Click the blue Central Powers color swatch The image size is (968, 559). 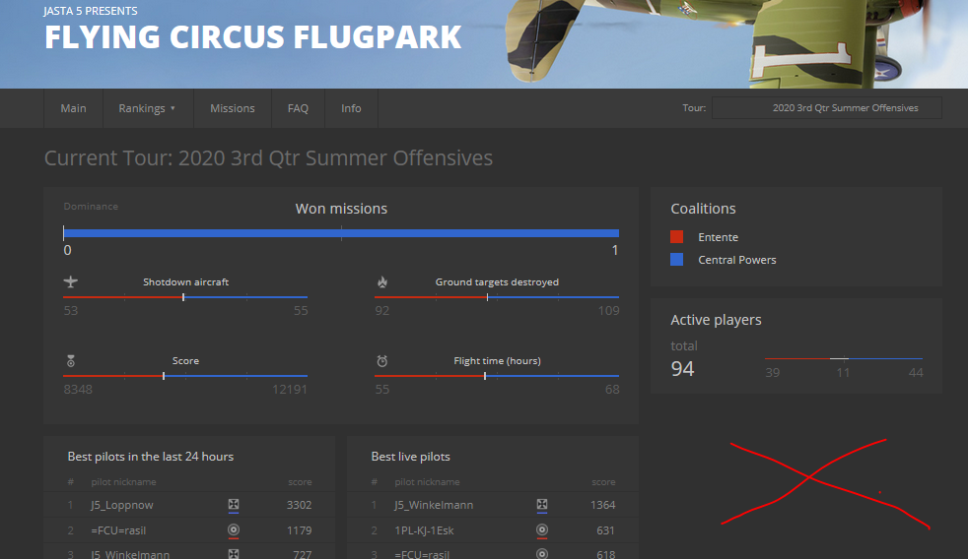676,260
